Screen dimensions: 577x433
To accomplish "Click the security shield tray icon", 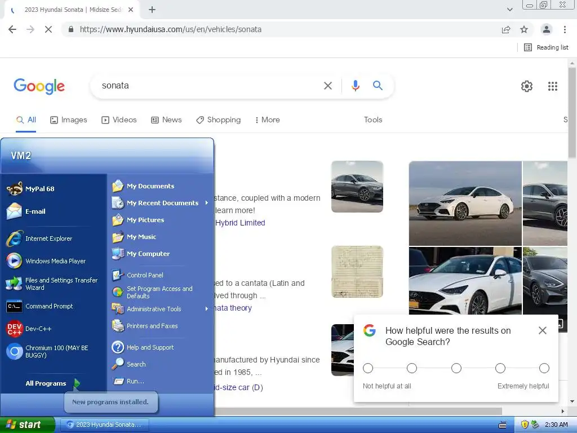I will pos(525,425).
